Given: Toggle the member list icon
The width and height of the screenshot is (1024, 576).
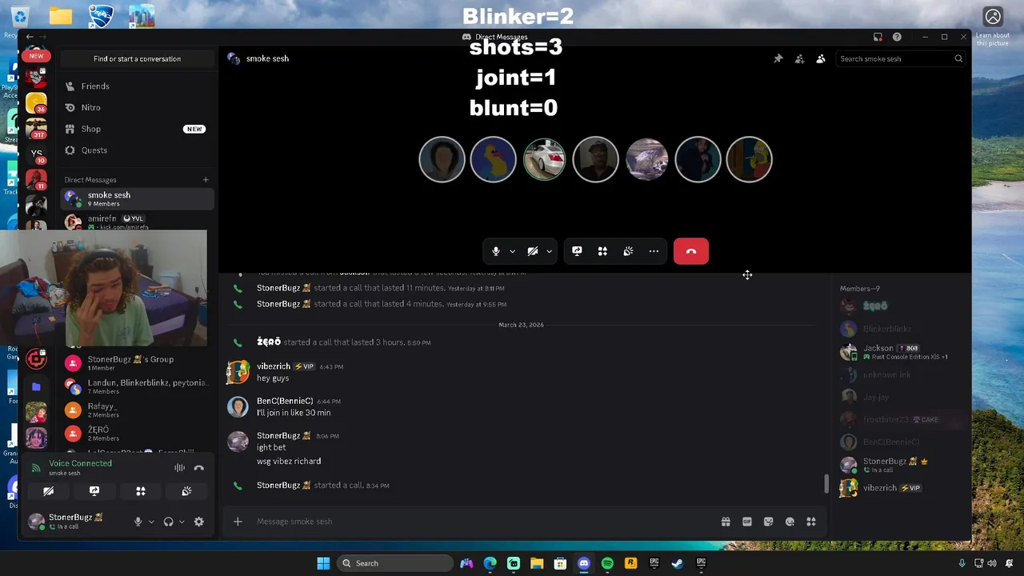Looking at the screenshot, I should (x=821, y=58).
